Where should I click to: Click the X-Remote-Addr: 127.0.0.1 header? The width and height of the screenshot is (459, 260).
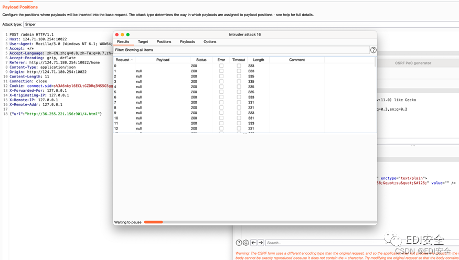pyautogui.click(x=36, y=105)
